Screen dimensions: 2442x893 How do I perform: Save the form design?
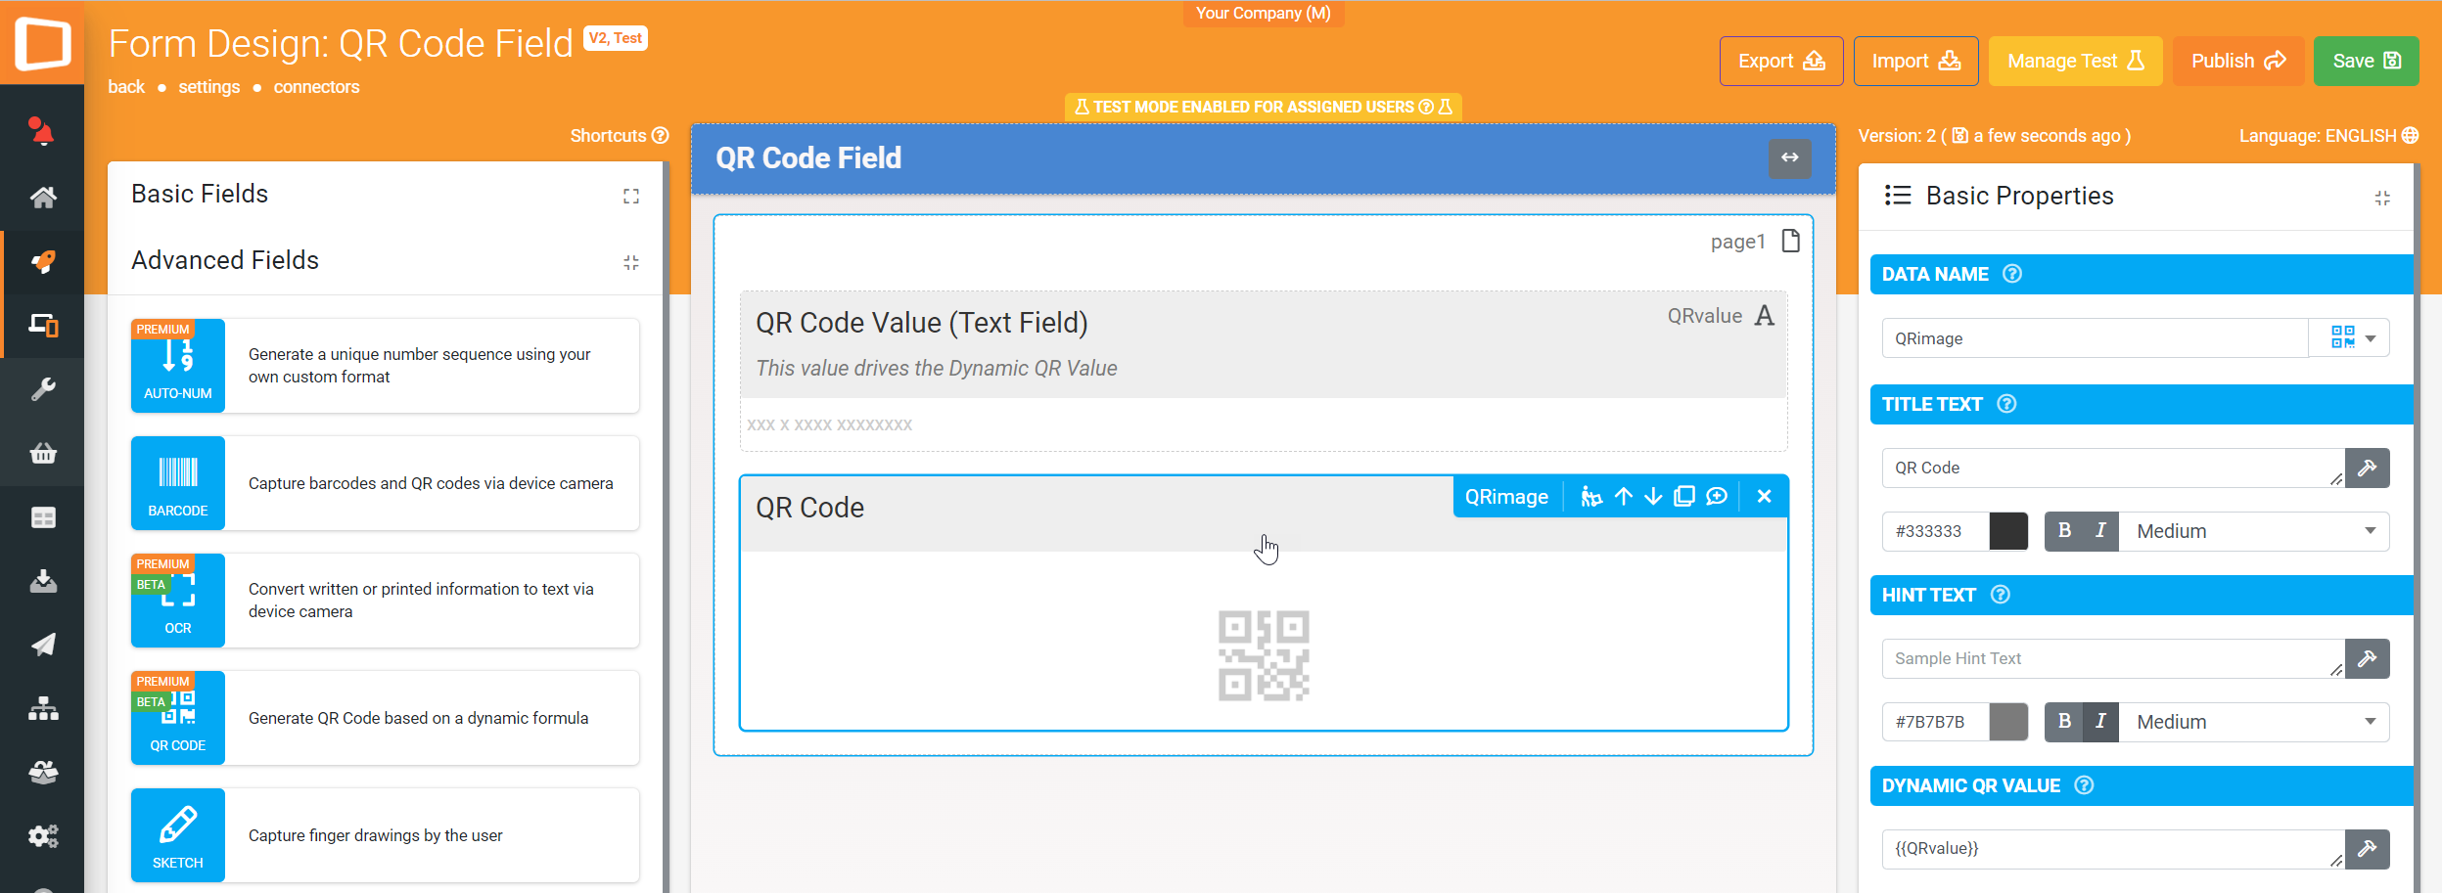pos(2366,61)
